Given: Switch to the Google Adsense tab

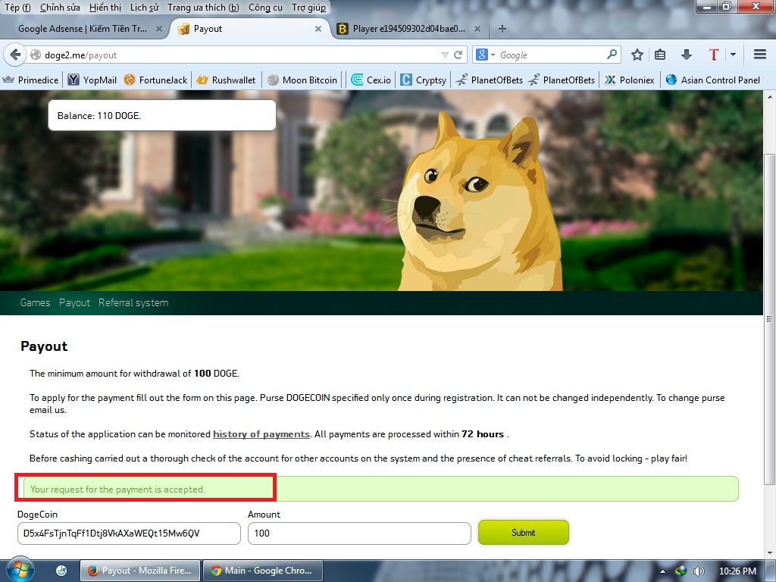Looking at the screenshot, I should pyautogui.click(x=83, y=29).
